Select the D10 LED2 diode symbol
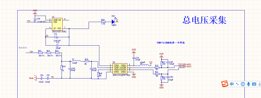The height and width of the screenshot is (98, 261). (113, 22)
